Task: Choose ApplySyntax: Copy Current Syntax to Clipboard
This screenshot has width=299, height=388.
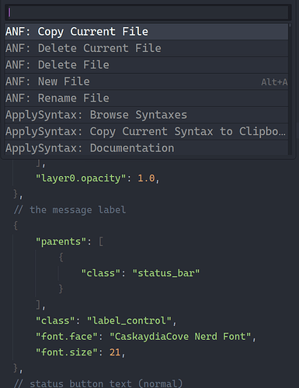Action: [x=147, y=131]
